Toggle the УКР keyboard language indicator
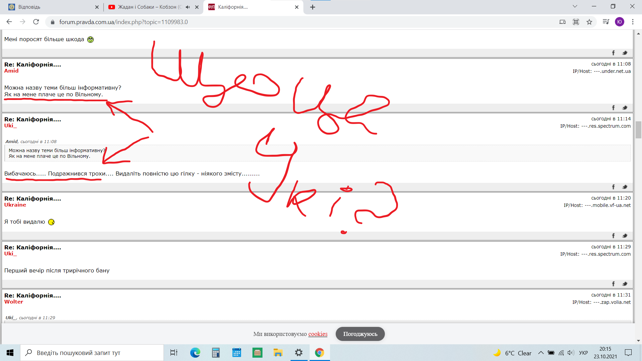This screenshot has width=642, height=361. [x=583, y=353]
